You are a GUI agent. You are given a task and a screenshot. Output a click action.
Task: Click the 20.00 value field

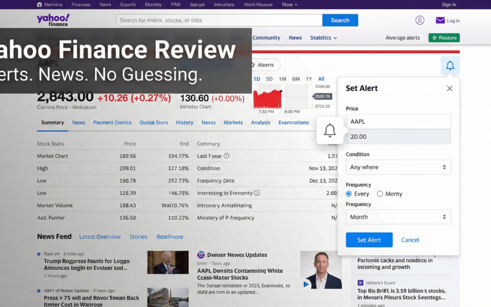[398, 136]
